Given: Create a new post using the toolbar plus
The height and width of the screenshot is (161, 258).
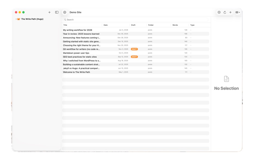Looking at the screenshot, I should [x=230, y=12].
